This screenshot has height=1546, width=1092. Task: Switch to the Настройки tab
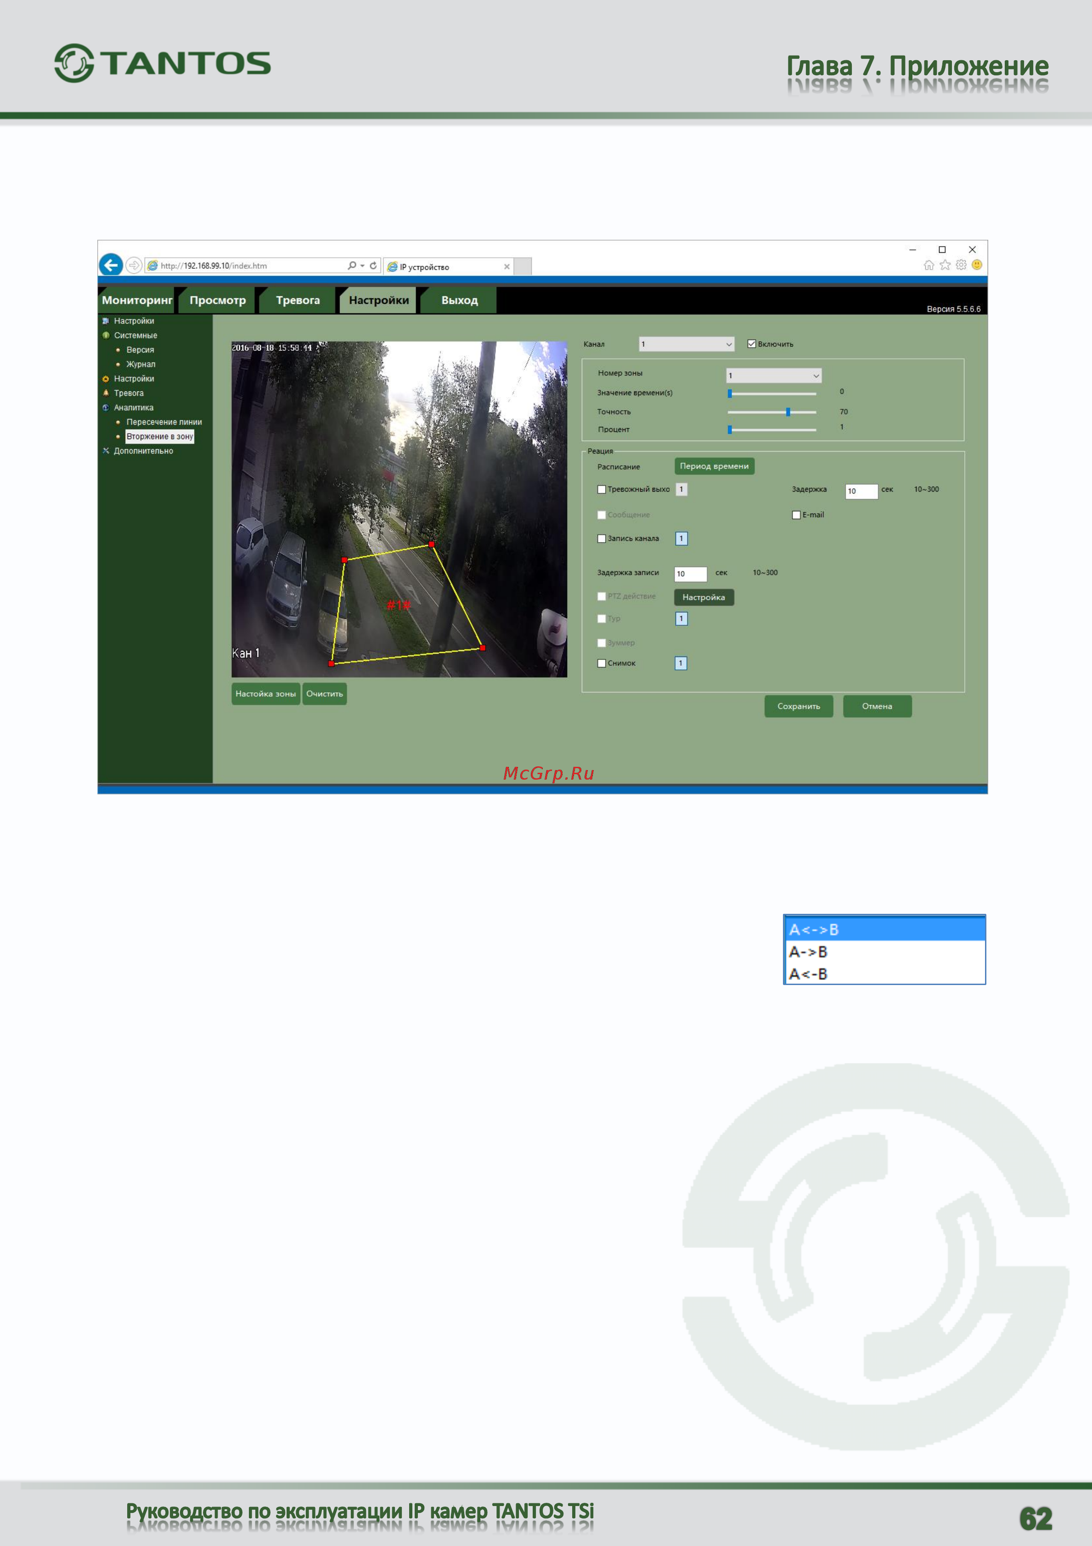pyautogui.click(x=379, y=300)
